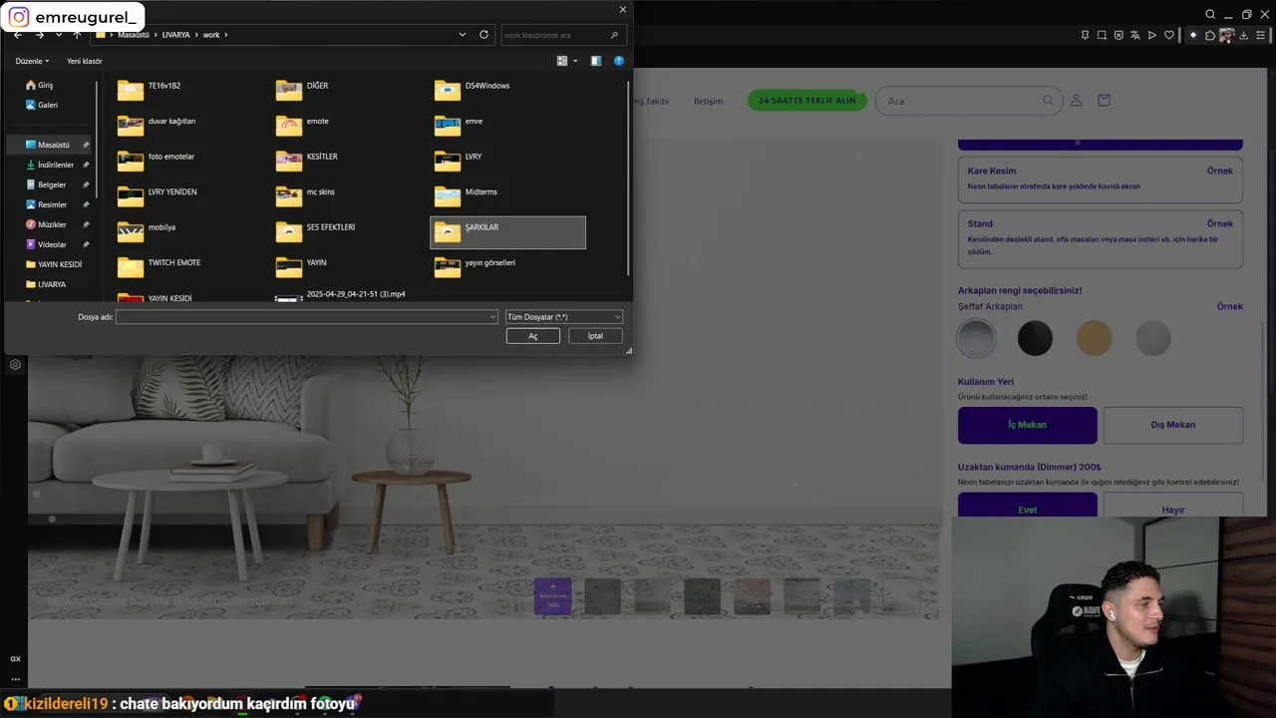1276x718 pixels.
Task: Select Galeri in the navigation pane
Action: [x=47, y=105]
